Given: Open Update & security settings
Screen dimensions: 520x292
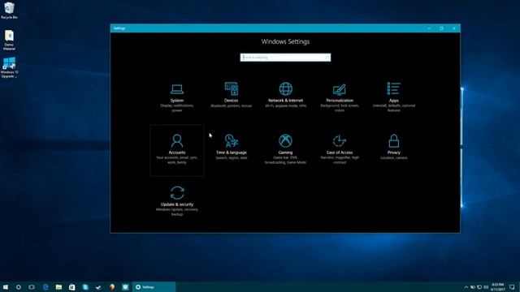Looking at the screenshot, I should [177, 202].
